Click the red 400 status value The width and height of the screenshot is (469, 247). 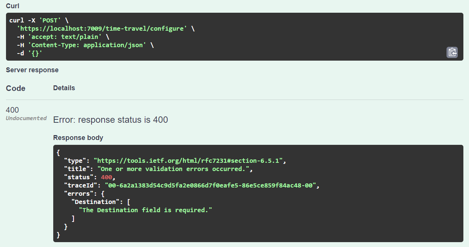coord(106,177)
